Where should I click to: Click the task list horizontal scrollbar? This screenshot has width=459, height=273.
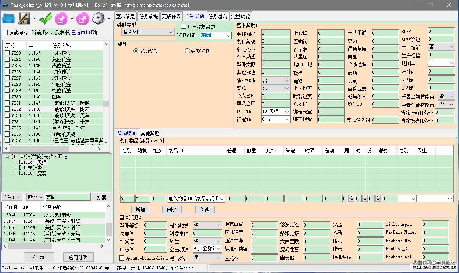[53, 149]
